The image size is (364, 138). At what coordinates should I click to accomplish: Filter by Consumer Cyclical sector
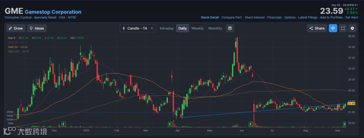(x=18, y=17)
